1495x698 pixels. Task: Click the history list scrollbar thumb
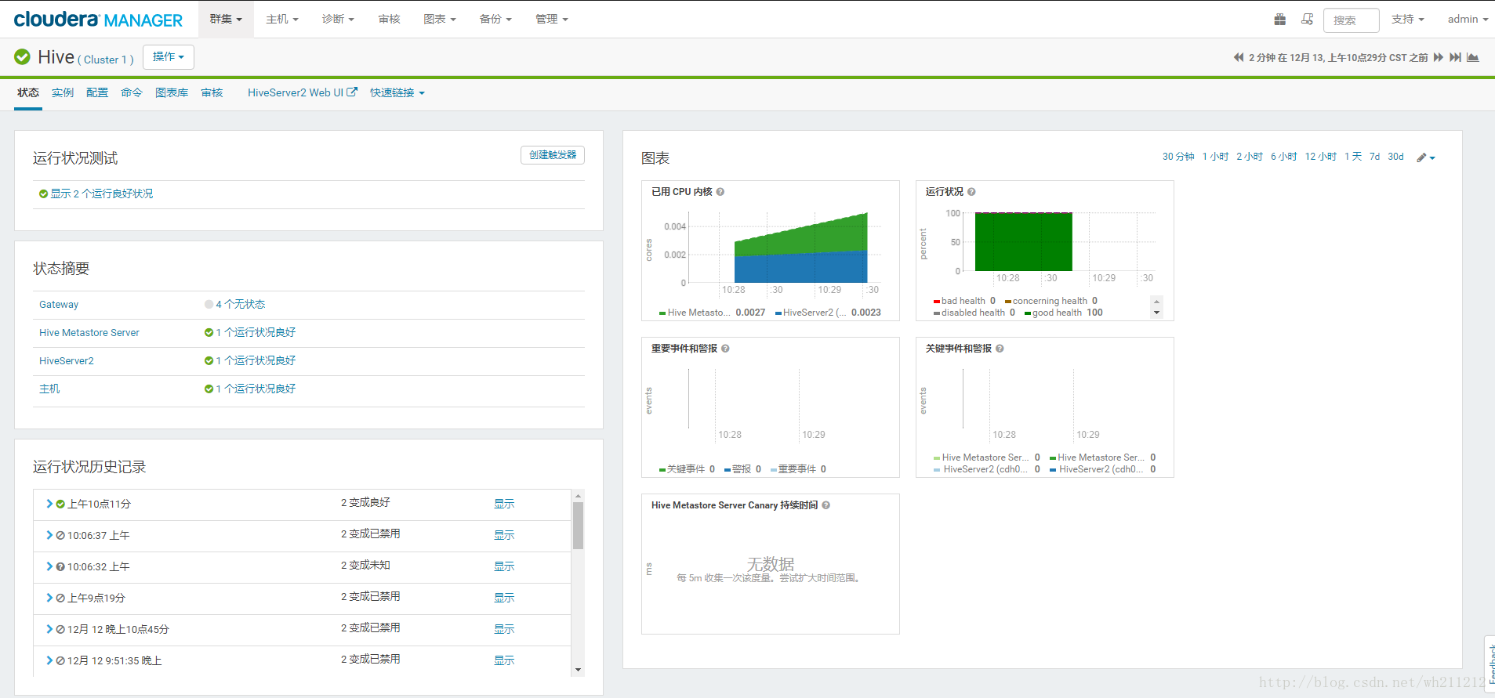pyautogui.click(x=579, y=525)
